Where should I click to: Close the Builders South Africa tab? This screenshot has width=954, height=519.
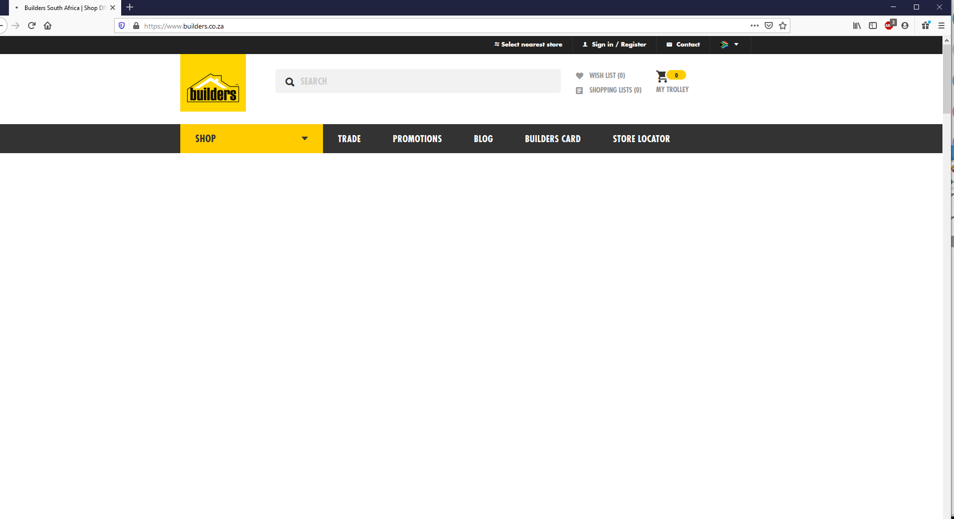tap(113, 8)
